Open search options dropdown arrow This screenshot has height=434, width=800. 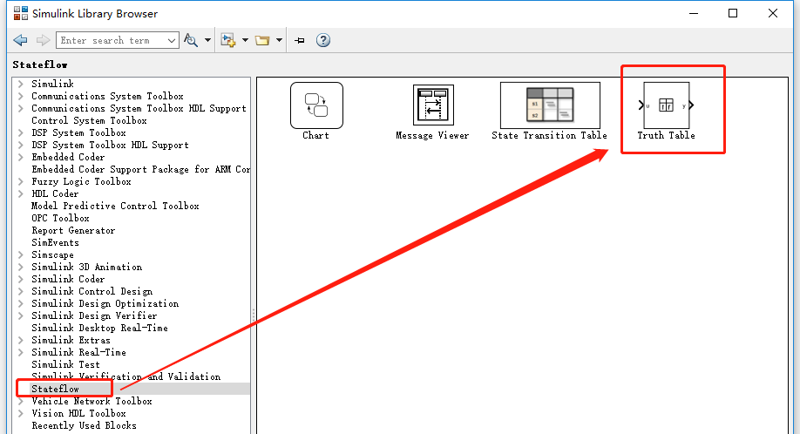[207, 40]
